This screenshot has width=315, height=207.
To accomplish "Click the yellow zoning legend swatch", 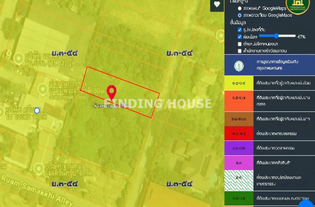I will [x=239, y=83].
